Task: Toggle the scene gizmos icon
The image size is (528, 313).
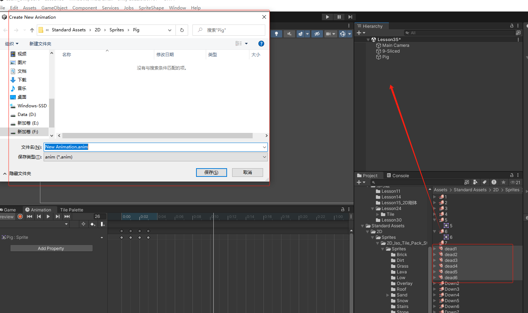Action: click(x=343, y=34)
